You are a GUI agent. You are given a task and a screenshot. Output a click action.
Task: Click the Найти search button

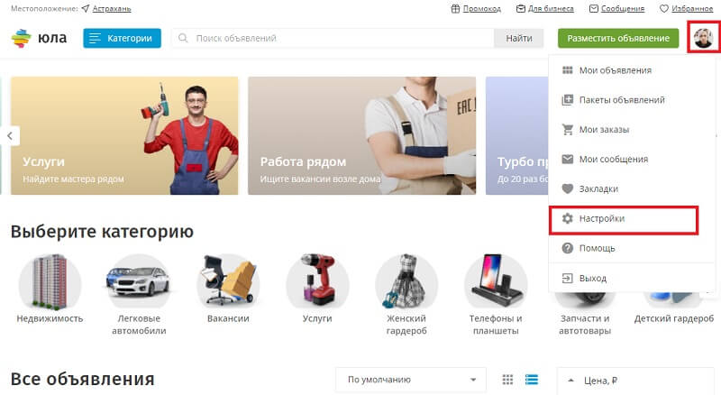pyautogui.click(x=519, y=38)
